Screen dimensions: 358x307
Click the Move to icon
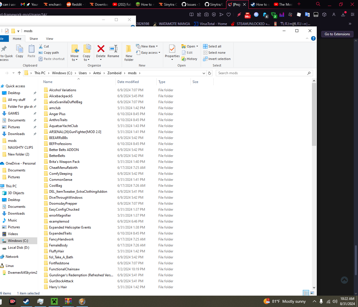[x=75, y=49]
